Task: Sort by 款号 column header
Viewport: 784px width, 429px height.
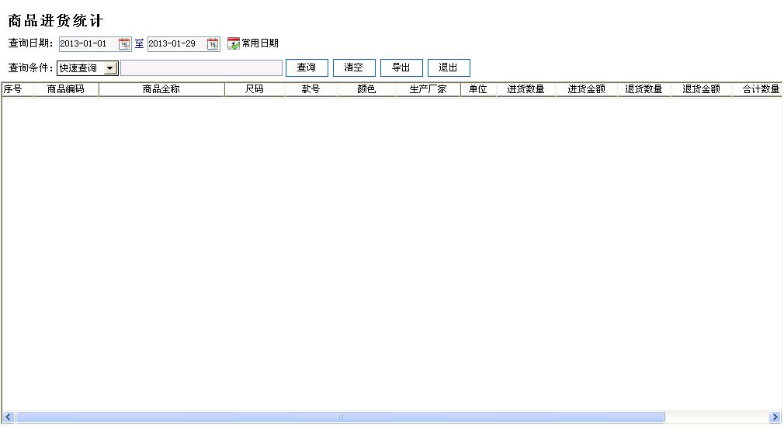Action: 311,89
